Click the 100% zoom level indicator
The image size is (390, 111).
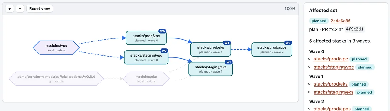[x=290, y=9]
